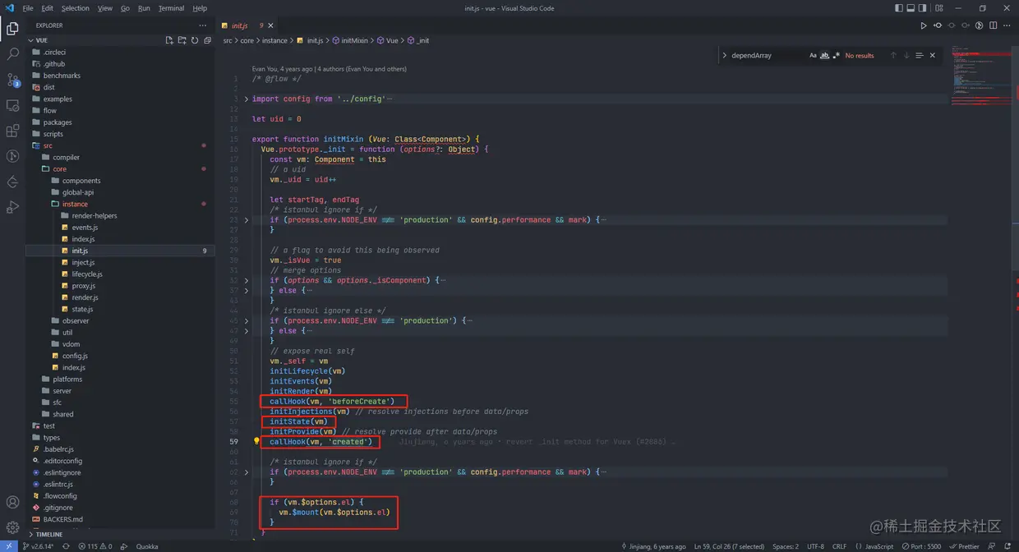Screen dimensions: 1019x552
Task: Click the lightbulb code action on line 59
Action: coord(256,442)
